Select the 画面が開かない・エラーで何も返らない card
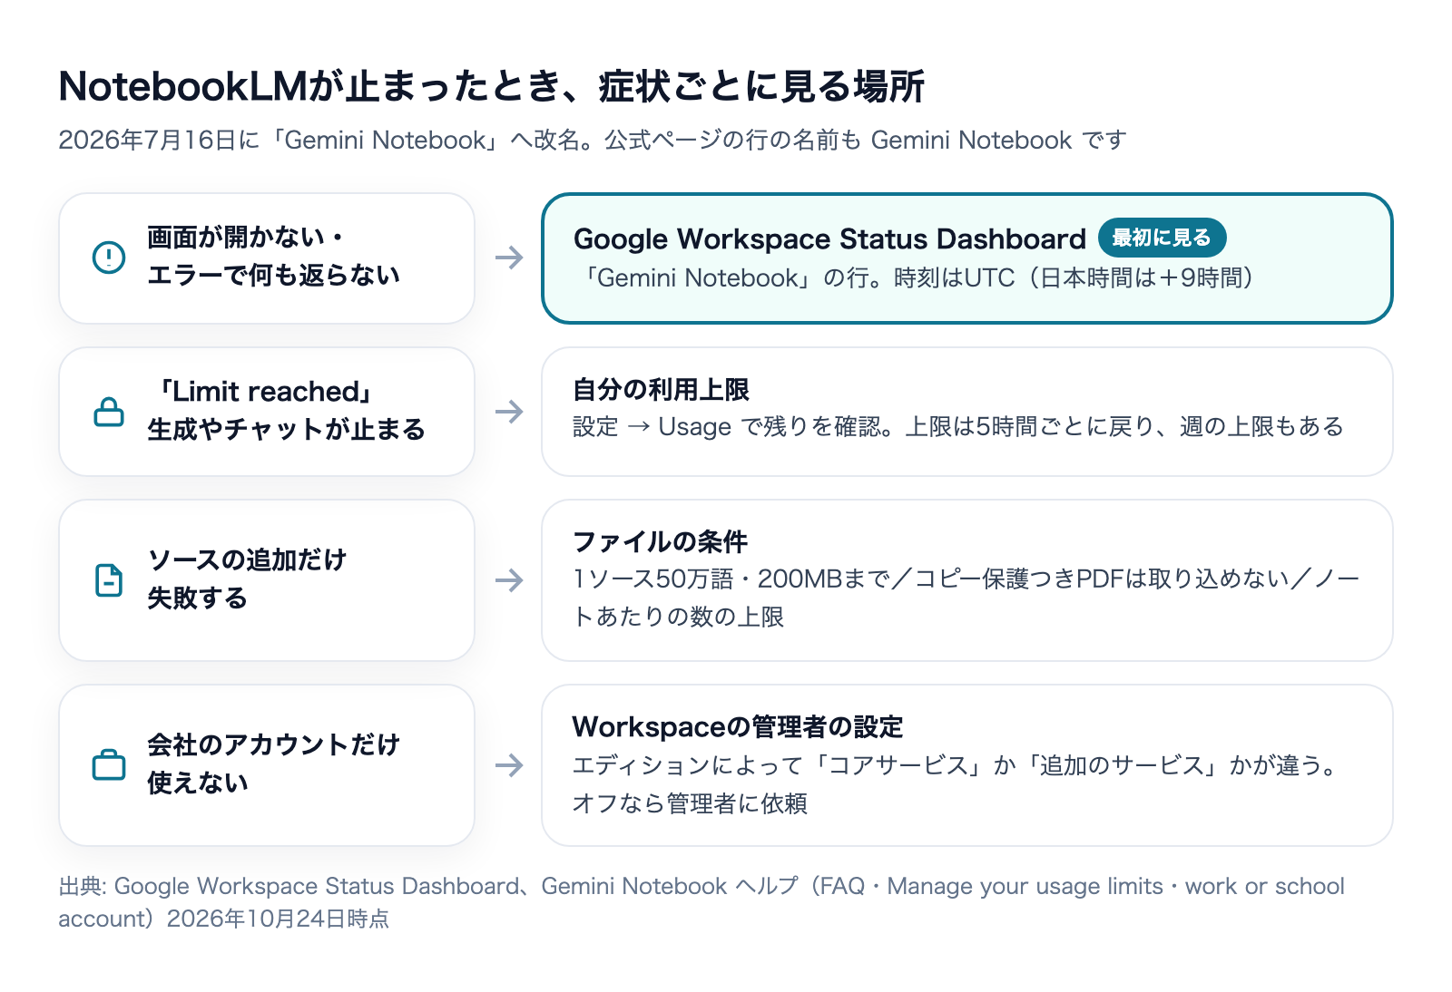1452x992 pixels. (x=267, y=258)
